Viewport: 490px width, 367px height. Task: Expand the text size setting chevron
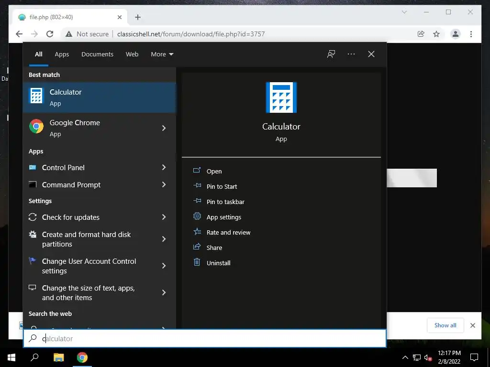click(x=164, y=292)
